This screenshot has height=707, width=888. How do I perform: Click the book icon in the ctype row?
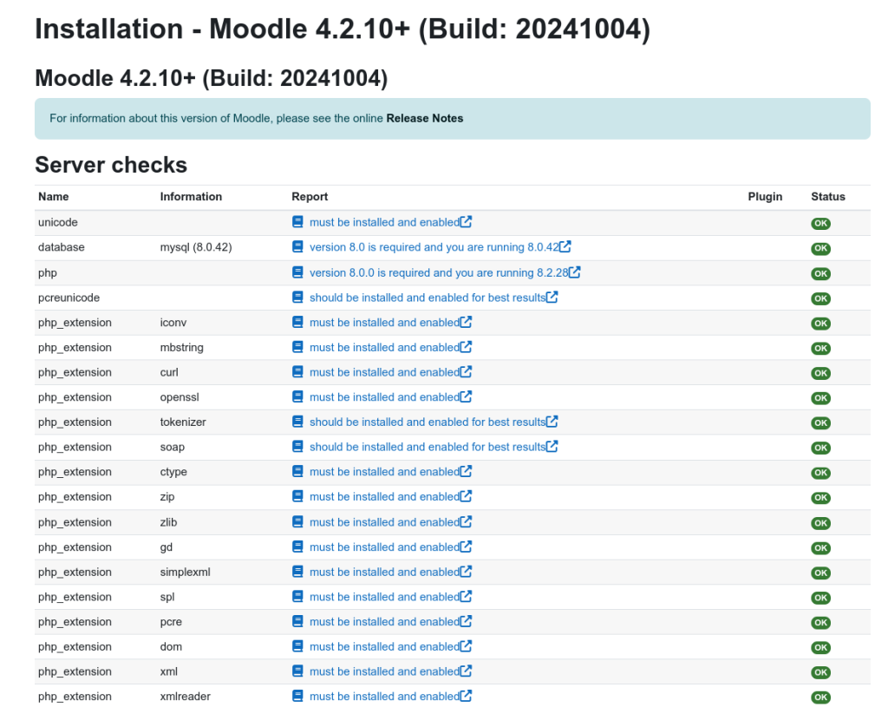(297, 472)
